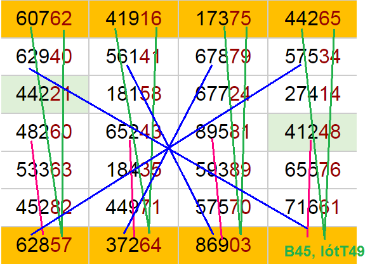The width and height of the screenshot is (377, 264).
Task: Click the green highlighted cell 44221
Action: point(45,94)
